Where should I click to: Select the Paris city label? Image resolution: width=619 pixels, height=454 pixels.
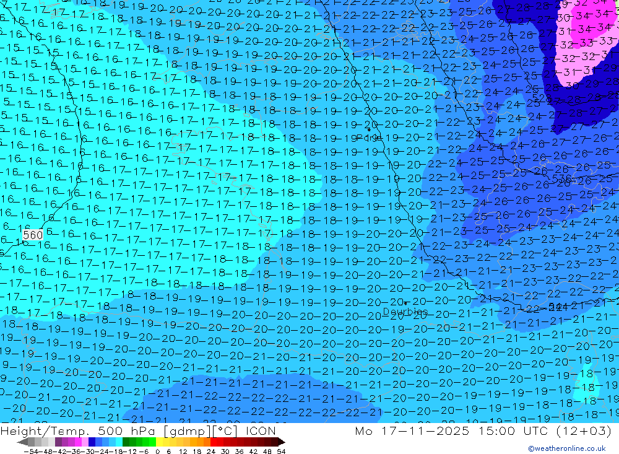368,138
